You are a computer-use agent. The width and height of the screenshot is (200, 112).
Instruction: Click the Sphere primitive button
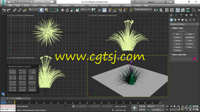coord(177,38)
